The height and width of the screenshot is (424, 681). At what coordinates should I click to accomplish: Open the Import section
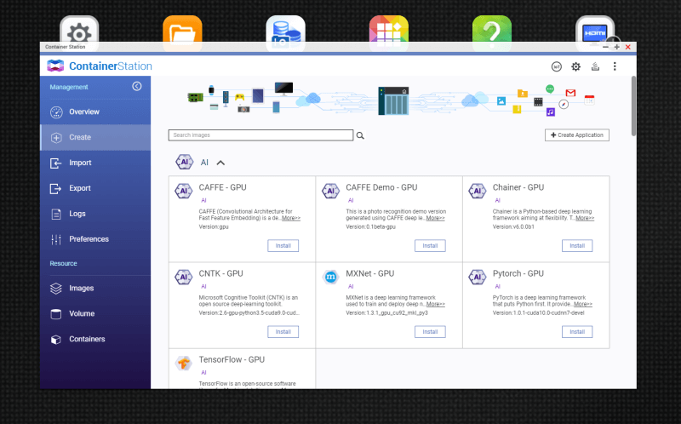95,163
